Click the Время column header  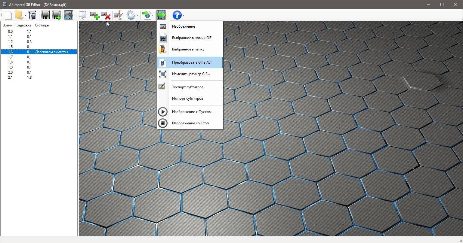(x=8, y=25)
